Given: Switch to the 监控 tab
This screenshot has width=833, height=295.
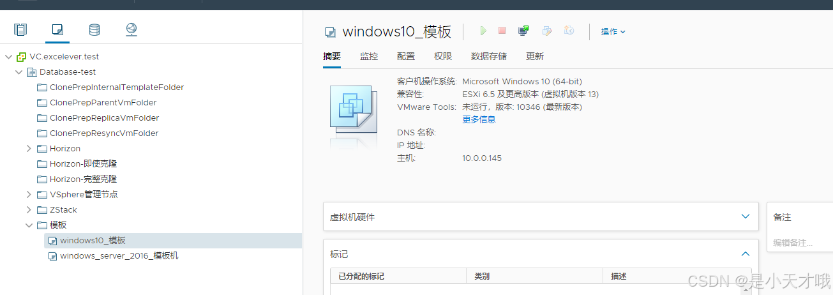Looking at the screenshot, I should point(369,56).
